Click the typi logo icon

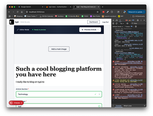coord(11,22)
